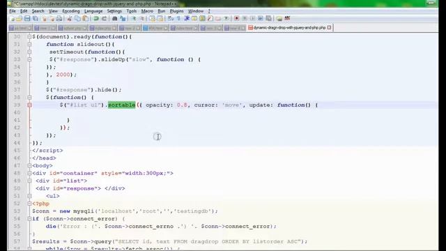The height and width of the screenshot is (251, 446).
Task: Undo the last edit with the green arrow
Action: pyautogui.click(x=96, y=19)
